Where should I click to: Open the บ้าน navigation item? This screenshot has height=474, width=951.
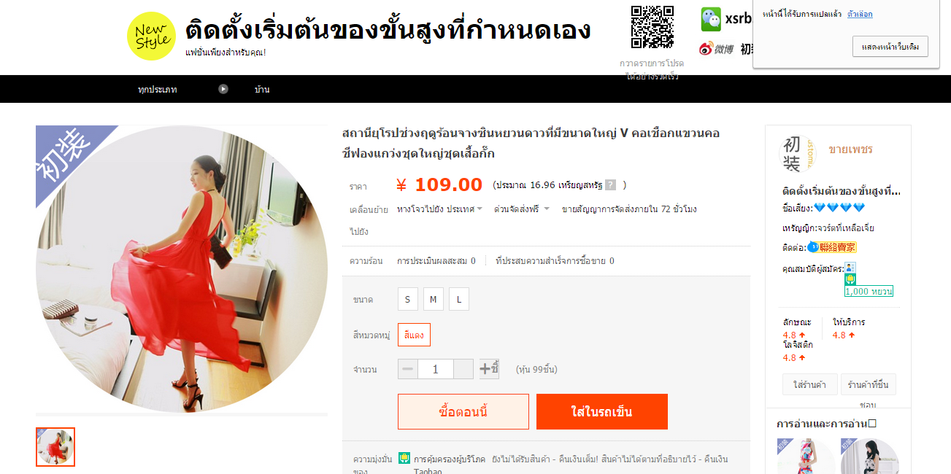click(262, 90)
